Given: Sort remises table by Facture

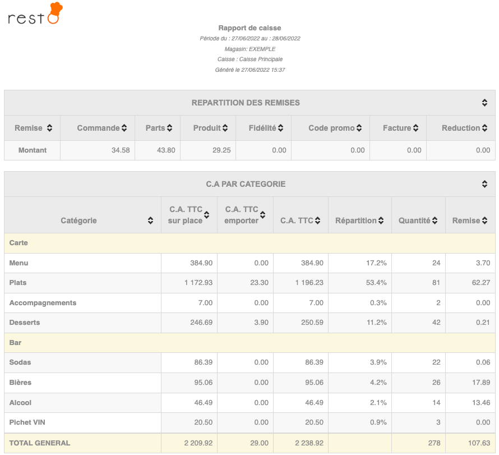Looking at the screenshot, I should point(415,128).
